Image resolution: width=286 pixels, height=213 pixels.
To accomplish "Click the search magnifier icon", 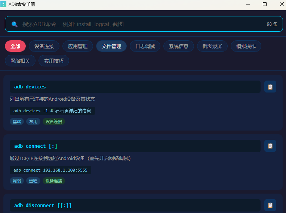I will pyautogui.click(x=15, y=24).
